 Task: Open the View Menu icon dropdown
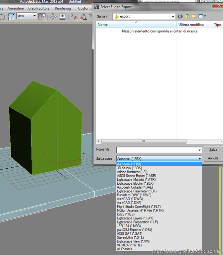(x=202, y=16)
